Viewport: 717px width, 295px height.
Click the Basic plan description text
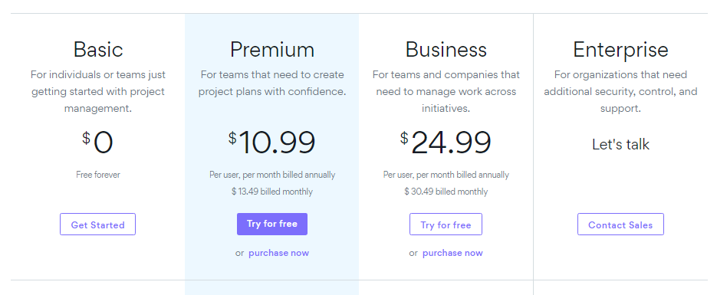[98, 91]
